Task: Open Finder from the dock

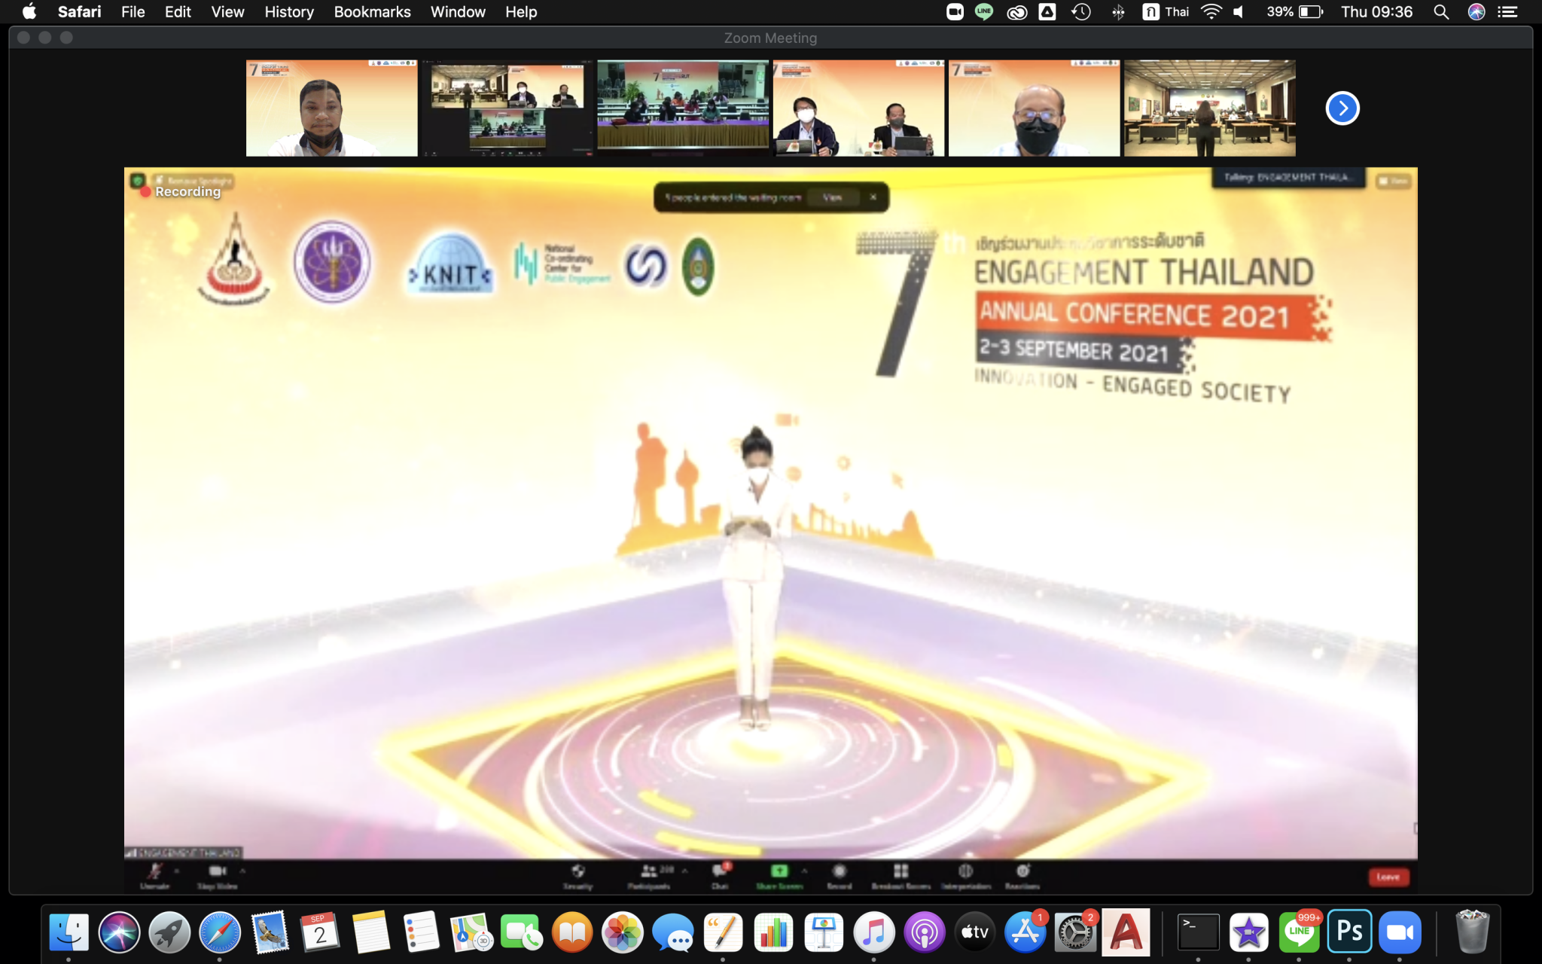Action: 69,932
